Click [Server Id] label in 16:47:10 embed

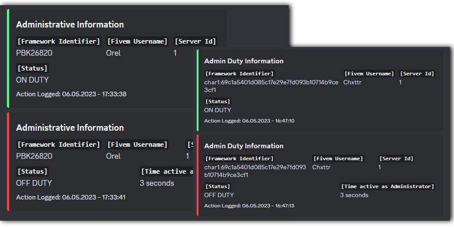[417, 74]
